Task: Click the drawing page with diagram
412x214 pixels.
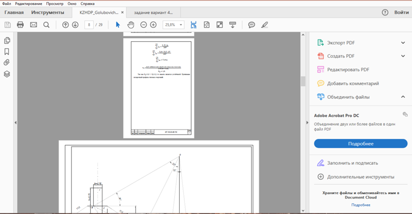Action: [159, 177]
